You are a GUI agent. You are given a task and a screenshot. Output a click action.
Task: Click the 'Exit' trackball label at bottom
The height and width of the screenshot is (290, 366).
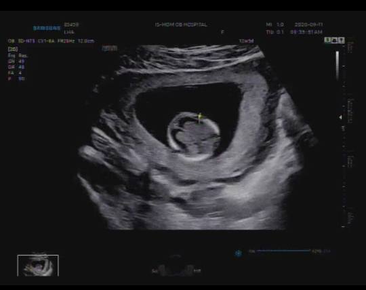pos(197,271)
